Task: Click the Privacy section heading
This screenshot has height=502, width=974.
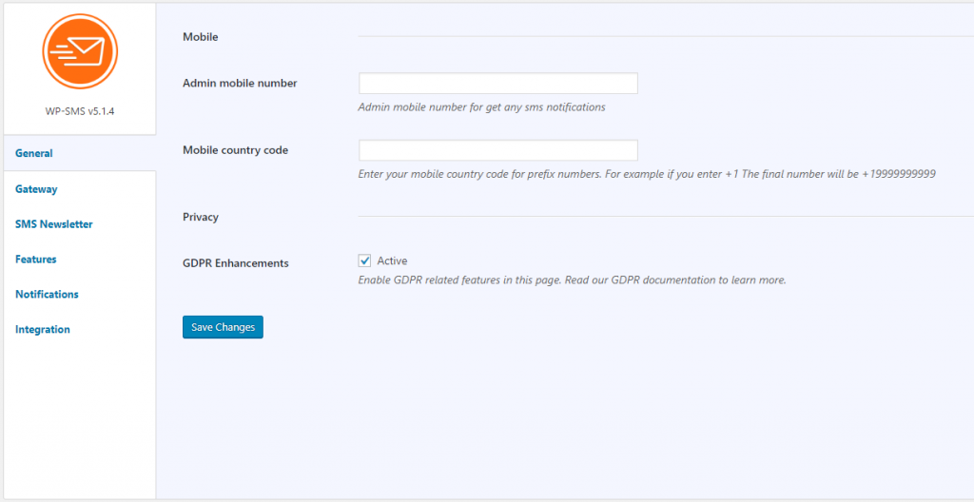Action: 201,217
